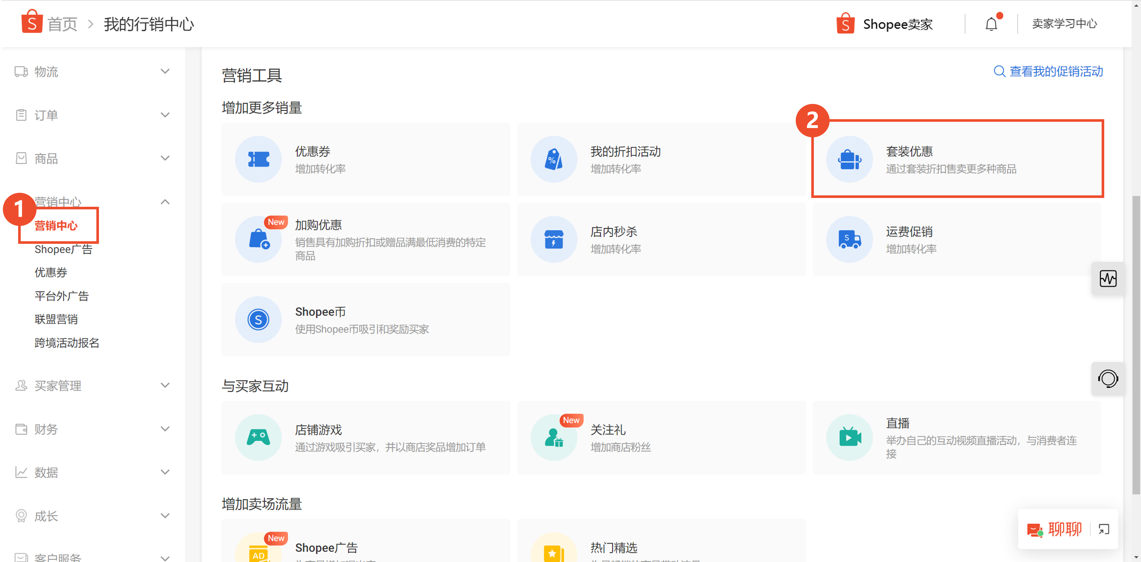This screenshot has width=1141, height=562.
Task: Expand the 成长 menu chevron
Action: 165,515
